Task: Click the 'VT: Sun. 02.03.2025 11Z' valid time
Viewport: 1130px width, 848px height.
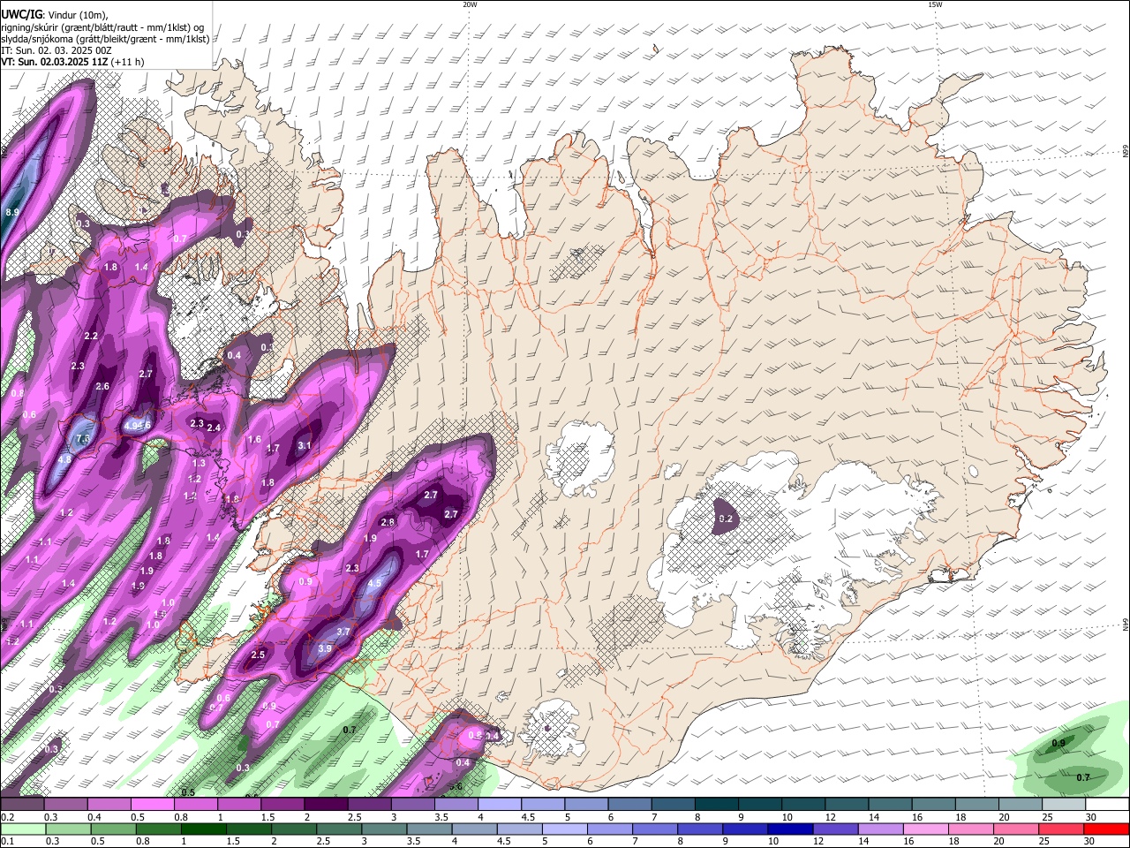Action: [x=55, y=63]
